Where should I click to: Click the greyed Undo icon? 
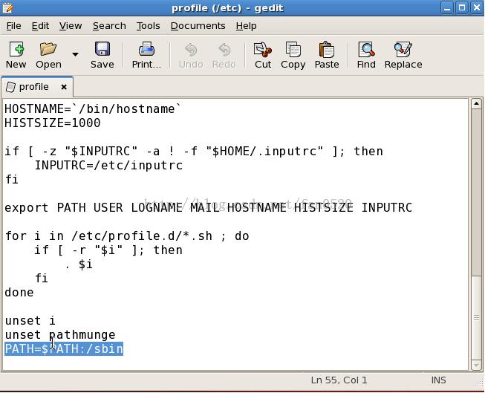click(191, 50)
